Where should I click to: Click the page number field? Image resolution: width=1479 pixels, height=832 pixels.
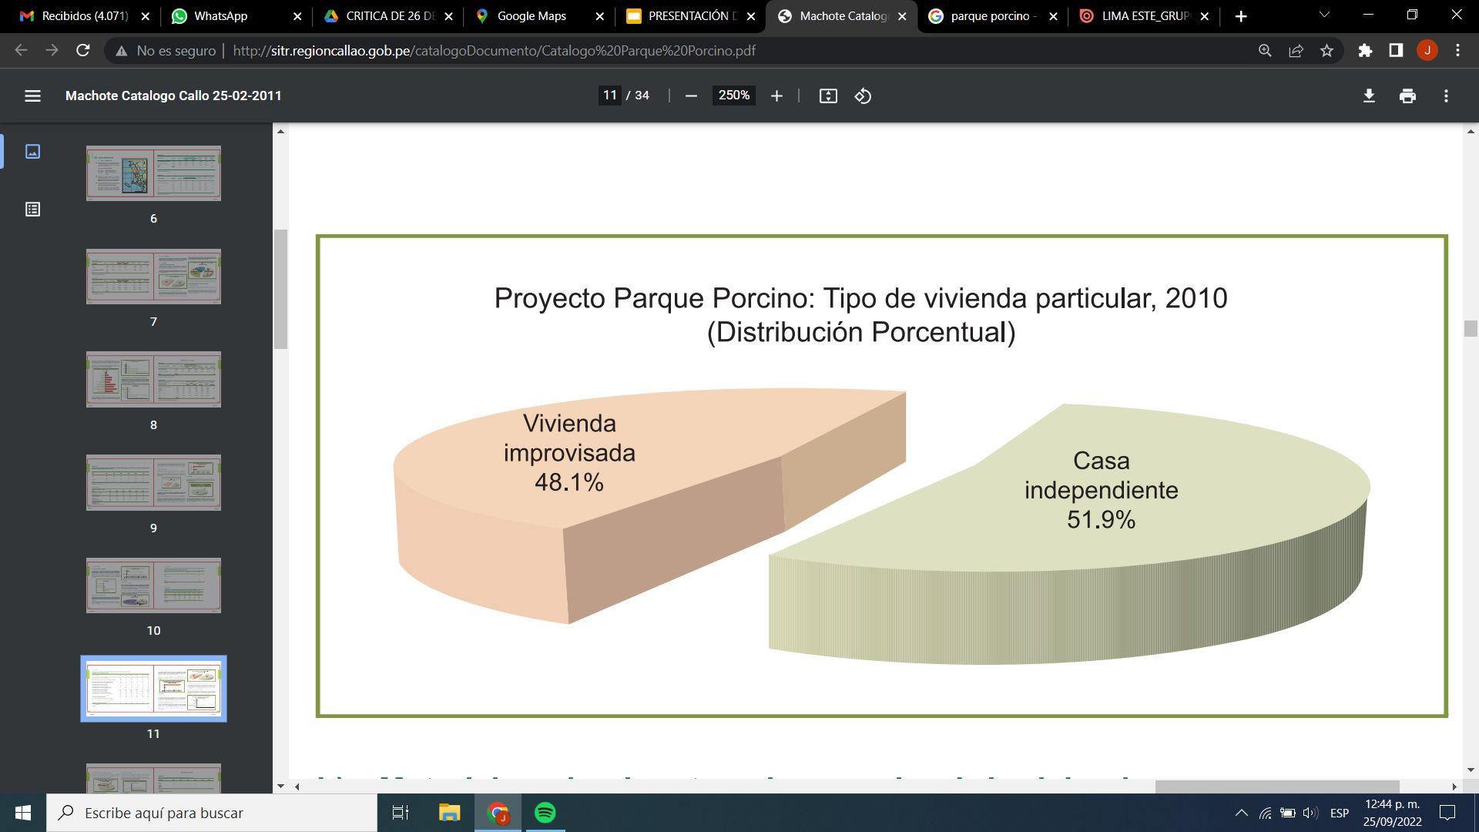click(x=609, y=96)
